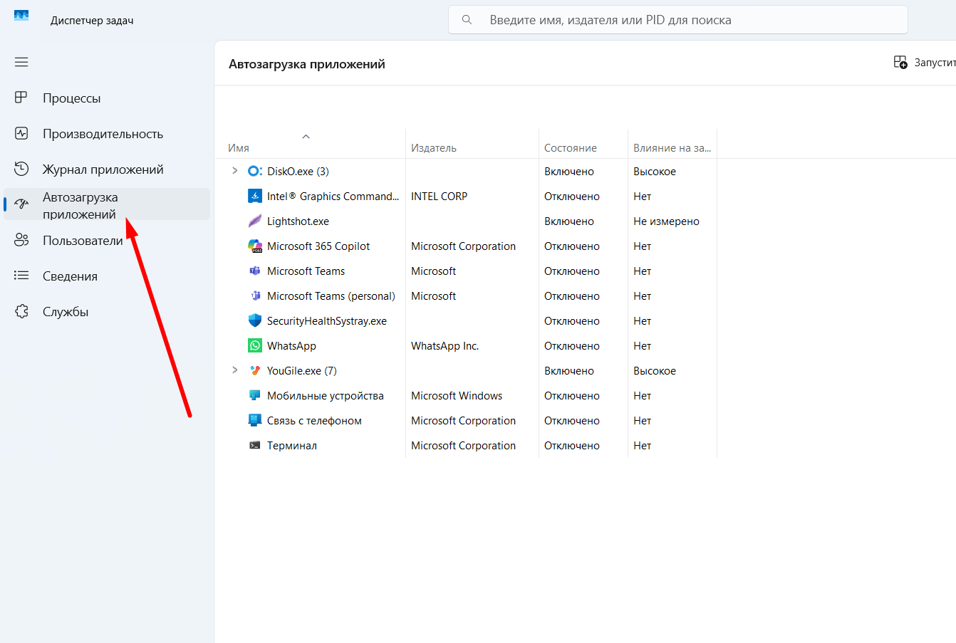This screenshot has width=956, height=643.
Task: Click the Мобильные устройства icon
Action: (x=255, y=395)
